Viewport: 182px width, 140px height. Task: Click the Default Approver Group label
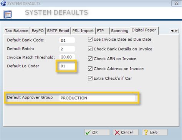click(30, 97)
